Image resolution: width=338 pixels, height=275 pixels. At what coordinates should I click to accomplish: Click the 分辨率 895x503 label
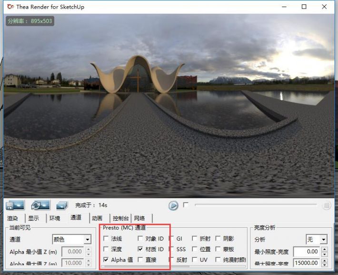click(x=30, y=21)
